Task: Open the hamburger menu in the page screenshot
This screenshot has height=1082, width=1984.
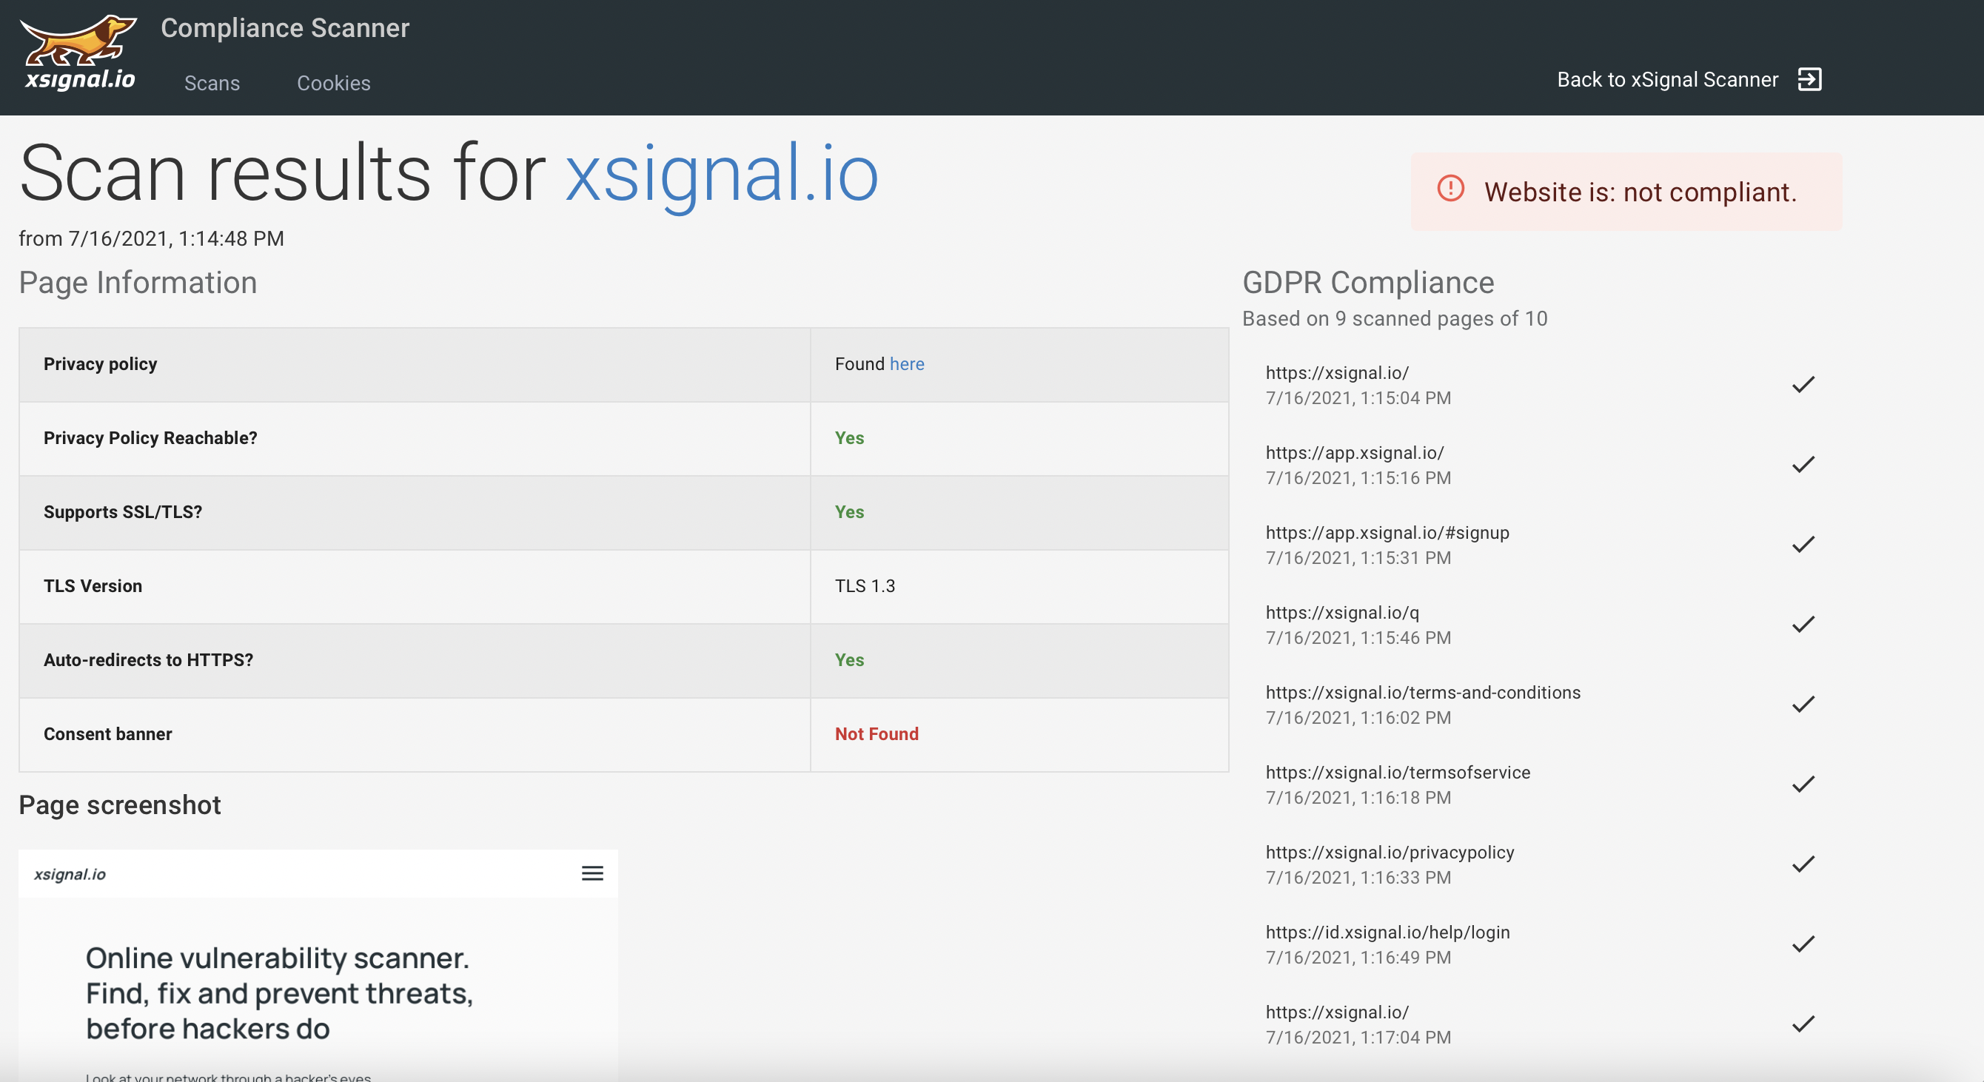Action: [x=592, y=873]
